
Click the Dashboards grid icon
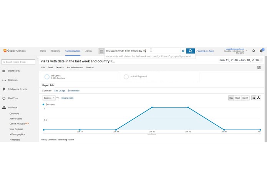point(4,71)
